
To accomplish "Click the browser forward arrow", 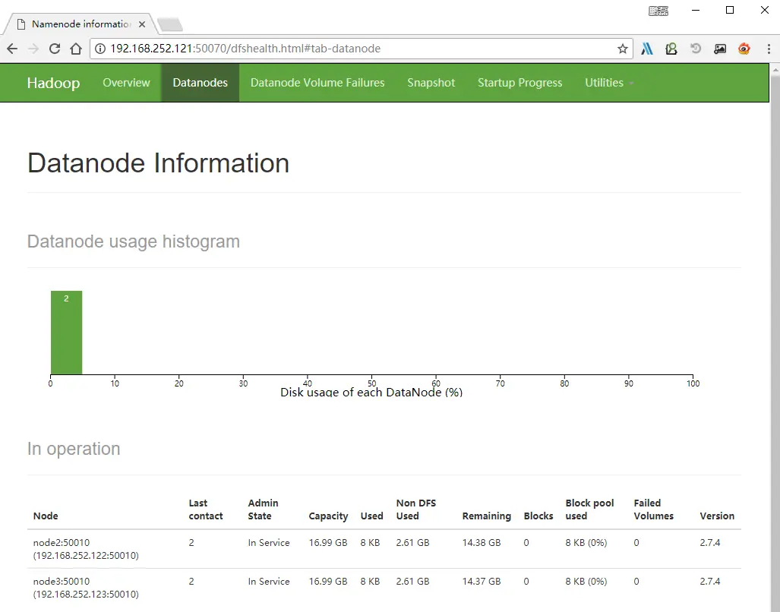I will 33,49.
